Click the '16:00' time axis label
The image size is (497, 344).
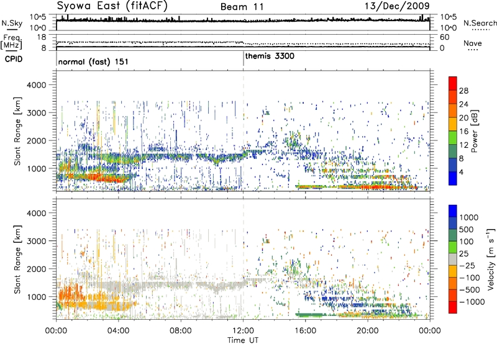305,331
